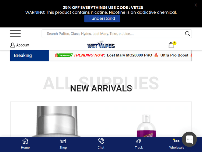Open Shop from bottom navigation
Image resolution: width=202 pixels, height=152 pixels.
[x=63, y=144]
